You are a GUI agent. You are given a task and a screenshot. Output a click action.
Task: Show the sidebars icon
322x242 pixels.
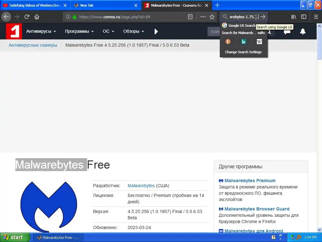(x=304, y=17)
